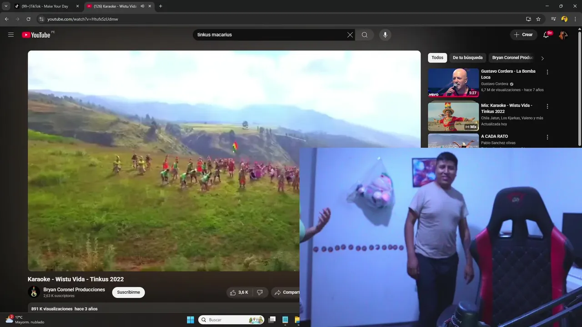Open the tab search dropdown arrow

6,6
